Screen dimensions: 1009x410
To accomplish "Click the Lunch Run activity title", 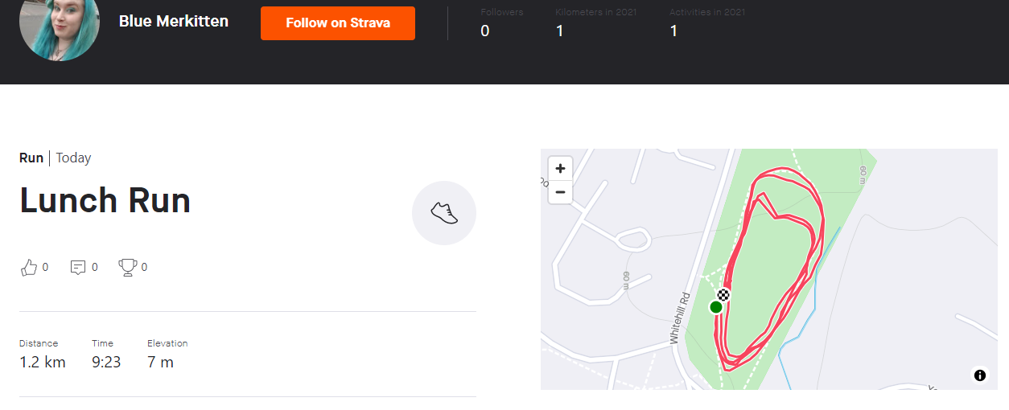I will pos(105,200).
